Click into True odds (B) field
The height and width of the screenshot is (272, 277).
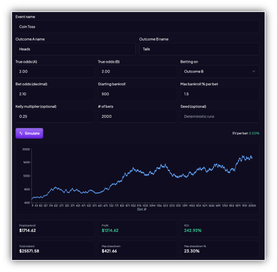tap(137, 71)
